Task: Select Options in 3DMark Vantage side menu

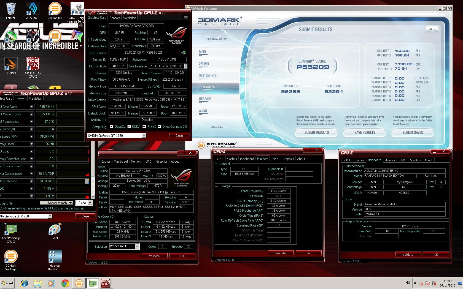Action: [x=204, y=64]
